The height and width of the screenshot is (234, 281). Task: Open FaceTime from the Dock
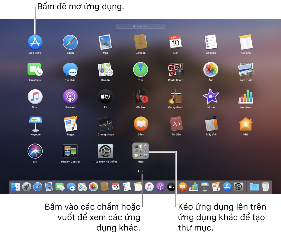pyautogui.click(x=60, y=187)
